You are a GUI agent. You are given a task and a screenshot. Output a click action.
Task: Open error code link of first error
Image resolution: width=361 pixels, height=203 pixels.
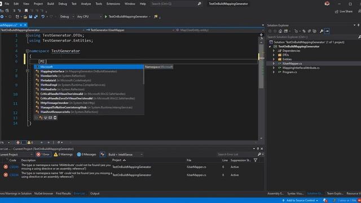click(x=14, y=167)
